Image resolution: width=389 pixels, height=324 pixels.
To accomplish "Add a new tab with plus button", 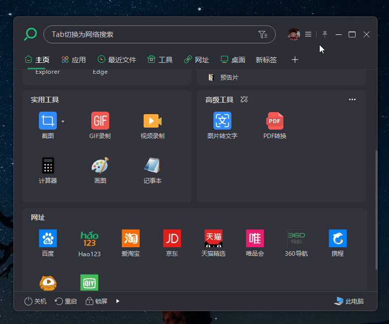I will pos(295,60).
